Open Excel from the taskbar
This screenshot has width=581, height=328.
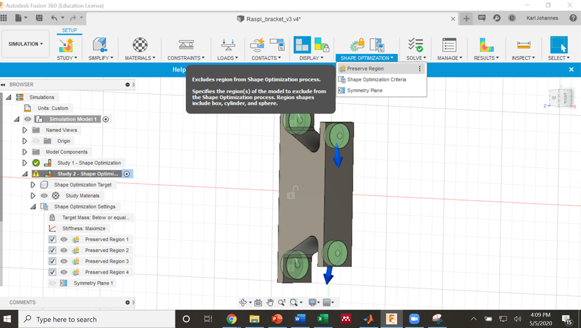pos(322,319)
